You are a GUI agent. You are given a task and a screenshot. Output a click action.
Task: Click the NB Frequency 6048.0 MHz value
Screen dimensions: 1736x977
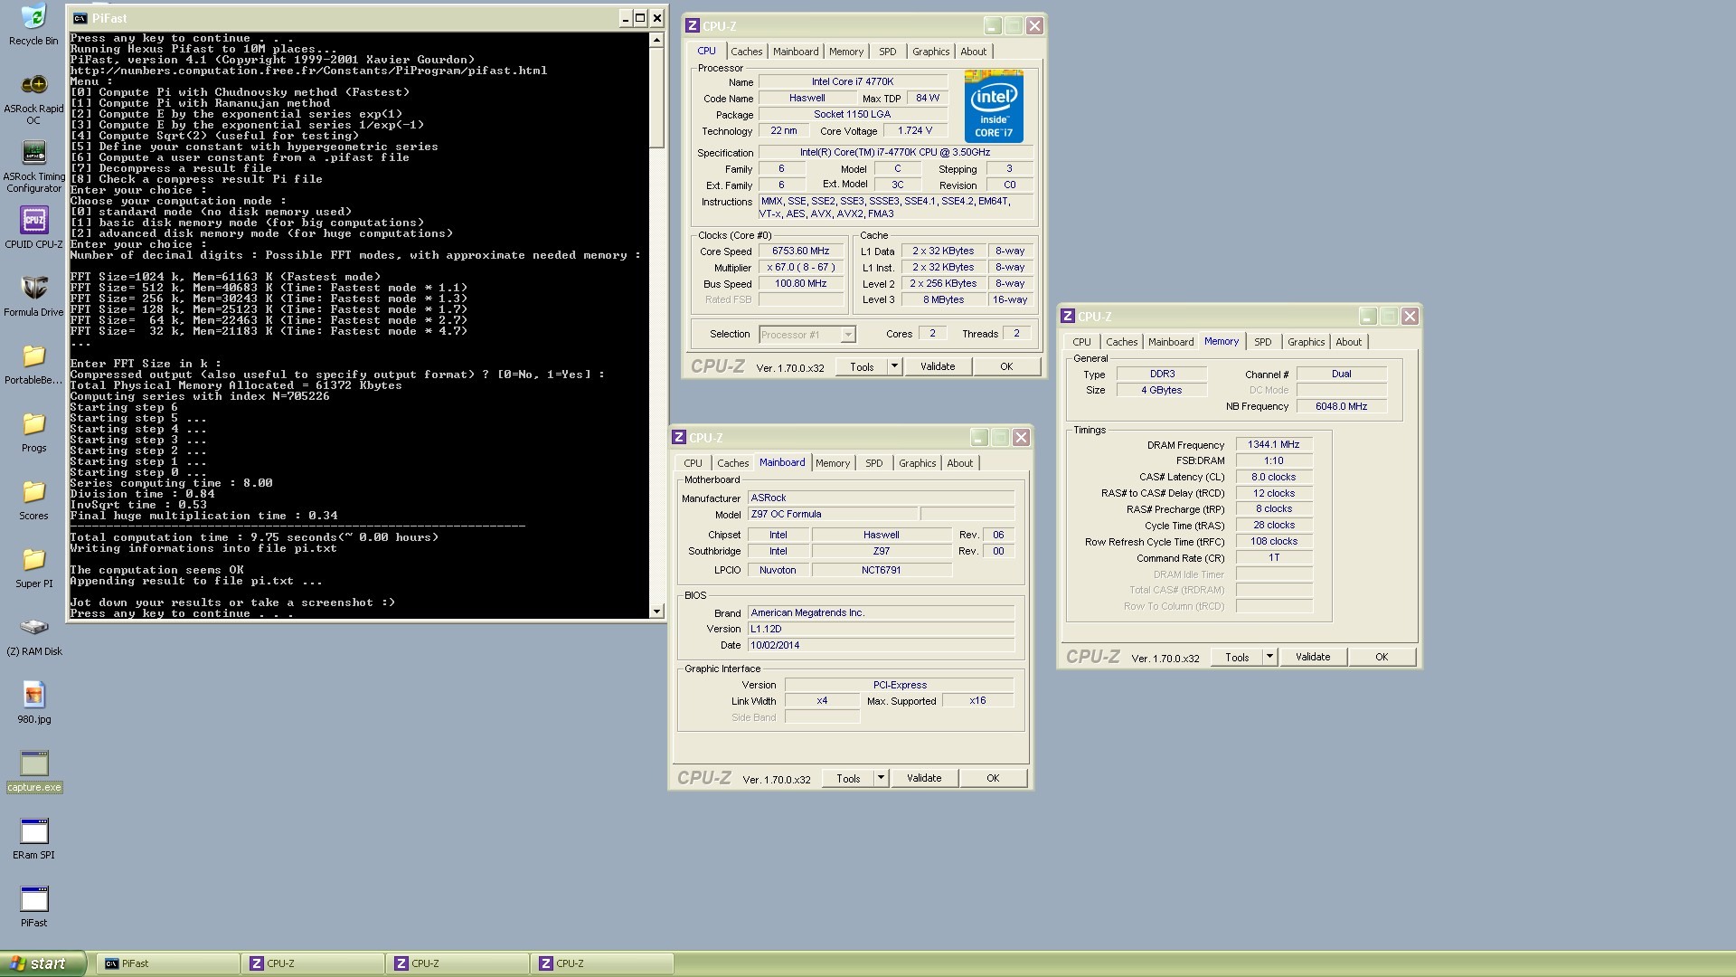(1341, 406)
